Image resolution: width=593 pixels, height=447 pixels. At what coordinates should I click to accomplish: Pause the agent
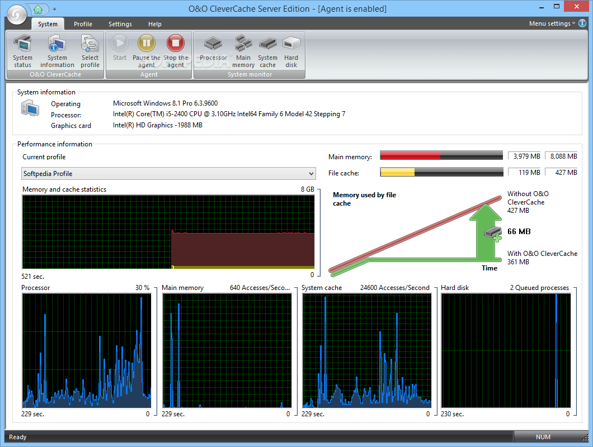tap(147, 51)
